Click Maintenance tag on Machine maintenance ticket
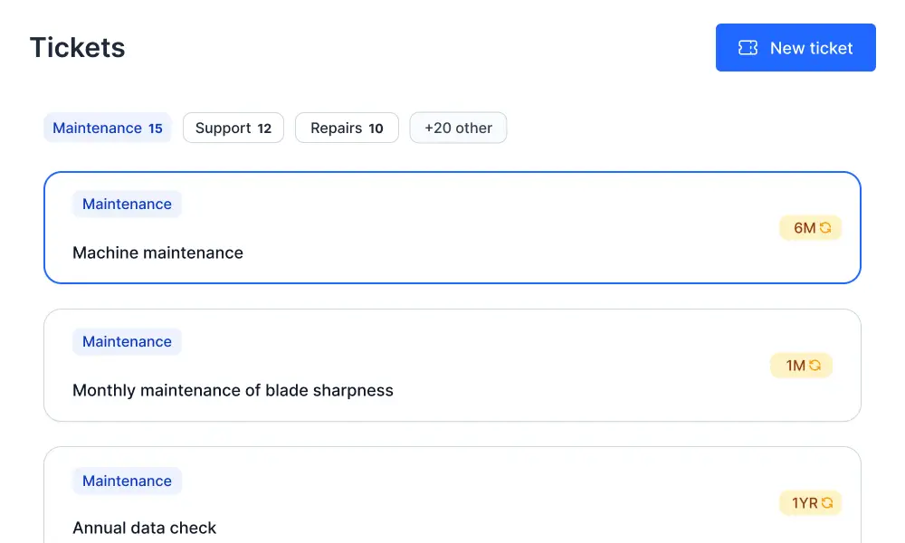 pos(127,205)
